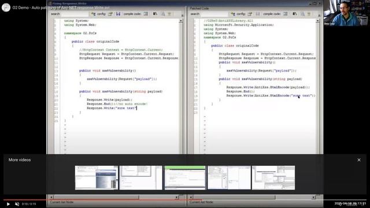Click the right editor dark book icon
The width and height of the screenshot is (370, 208).
click(294, 14)
